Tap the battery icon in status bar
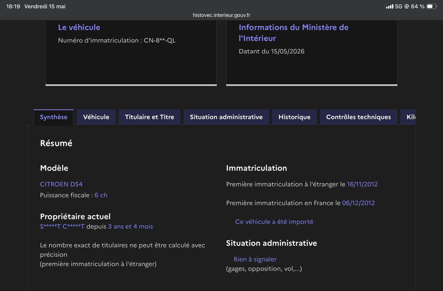Viewport: 443px width, 291px height. click(431, 7)
